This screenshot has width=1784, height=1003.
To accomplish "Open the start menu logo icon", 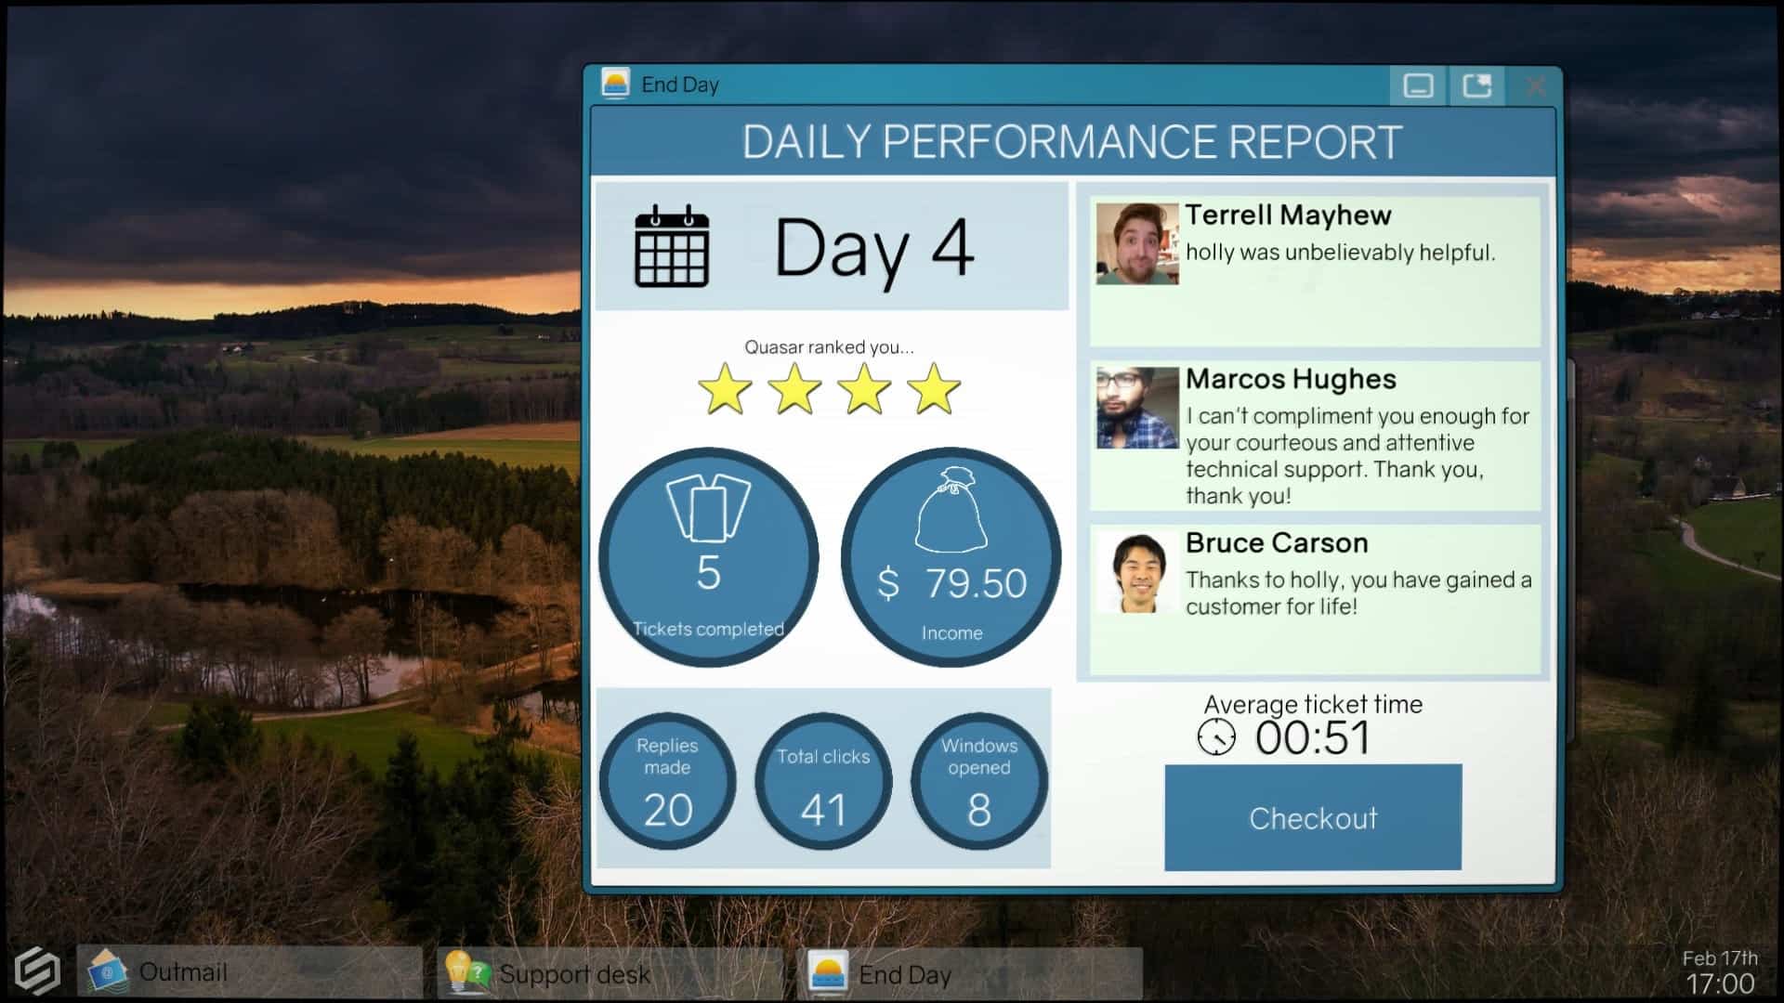I will pos(37,971).
